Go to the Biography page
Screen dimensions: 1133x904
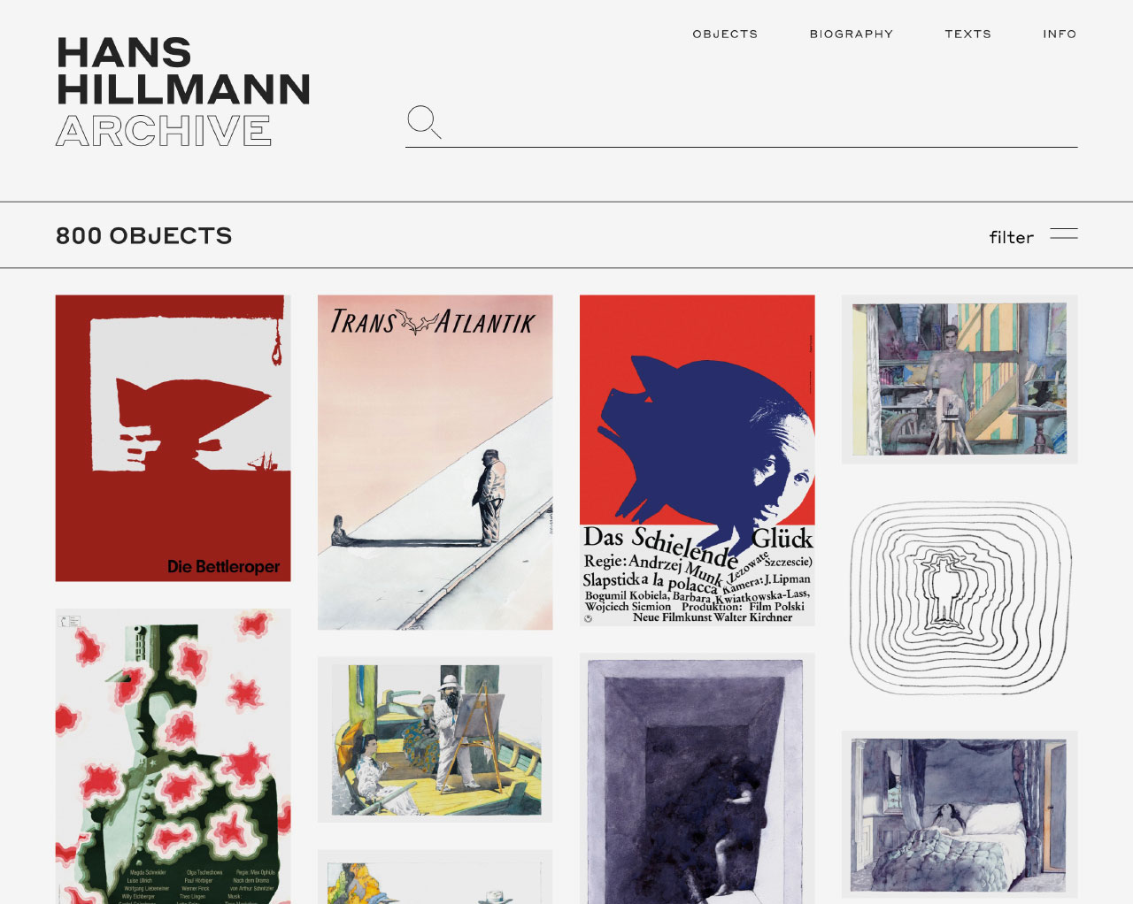coord(852,34)
